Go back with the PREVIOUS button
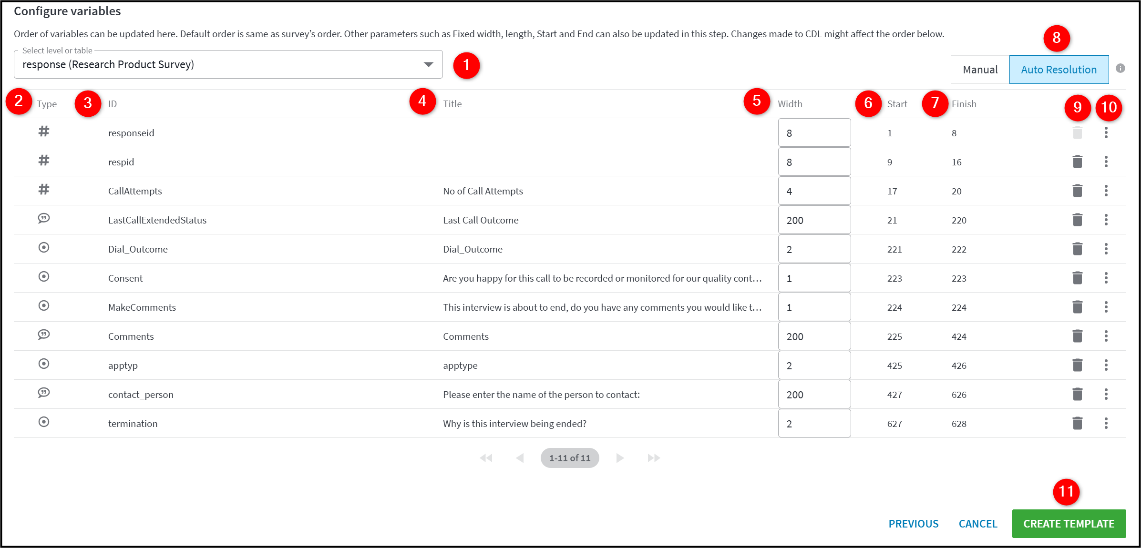 click(913, 524)
